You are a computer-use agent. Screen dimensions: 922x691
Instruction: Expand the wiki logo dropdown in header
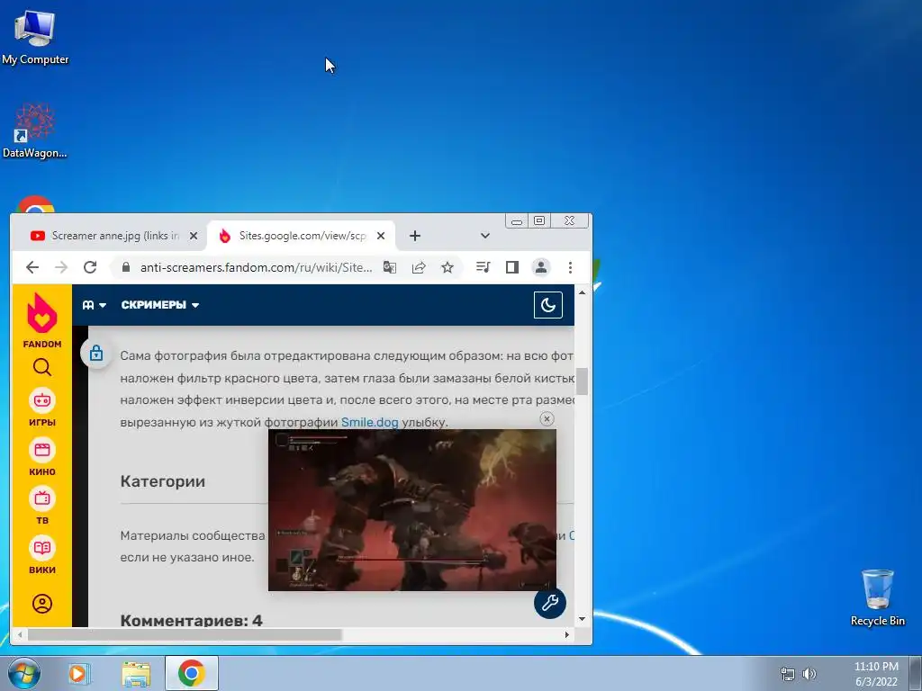click(94, 305)
